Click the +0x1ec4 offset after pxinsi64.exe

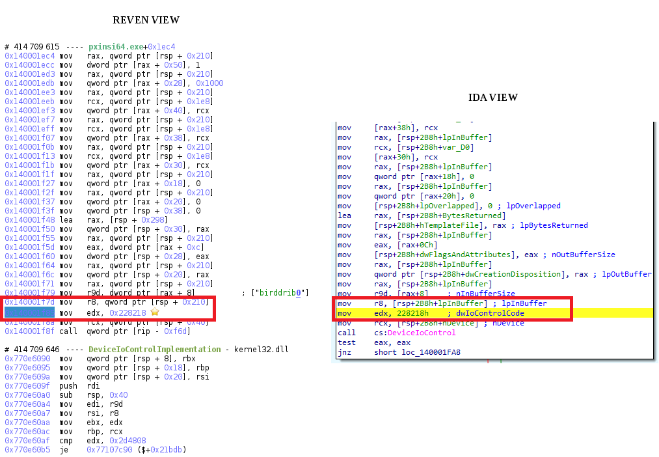pyautogui.click(x=161, y=47)
